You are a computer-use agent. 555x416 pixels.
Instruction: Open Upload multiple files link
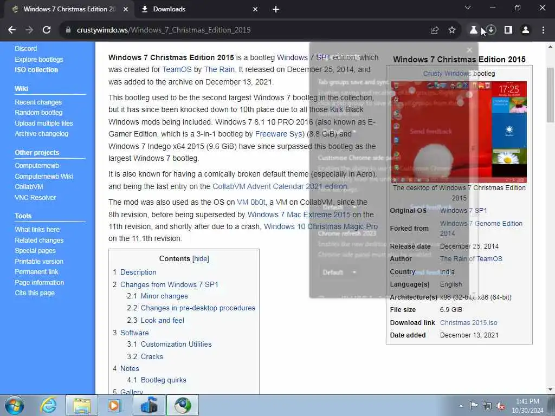click(44, 123)
